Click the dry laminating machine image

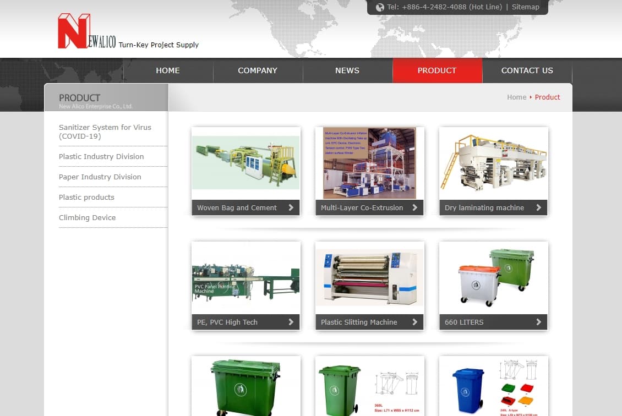494,162
